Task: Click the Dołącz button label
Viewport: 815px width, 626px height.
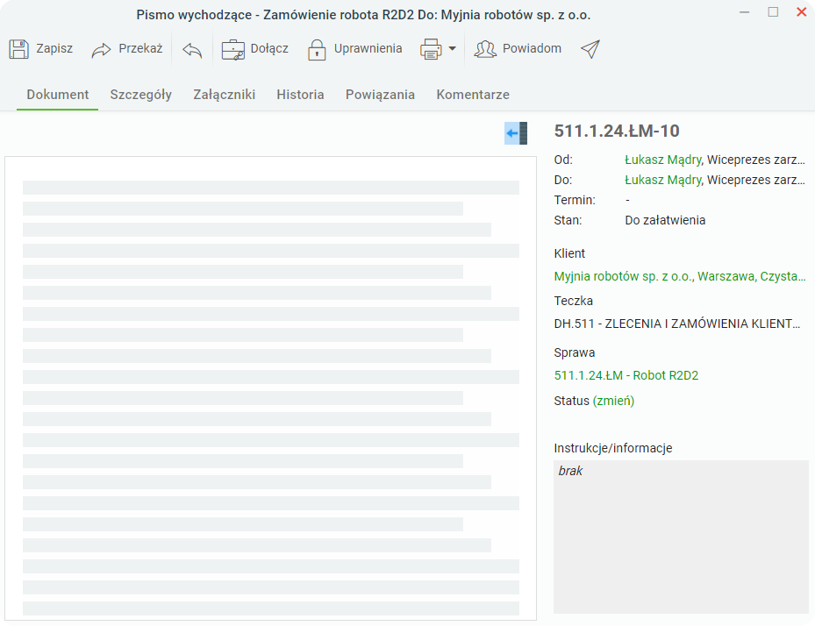Action: tap(269, 48)
